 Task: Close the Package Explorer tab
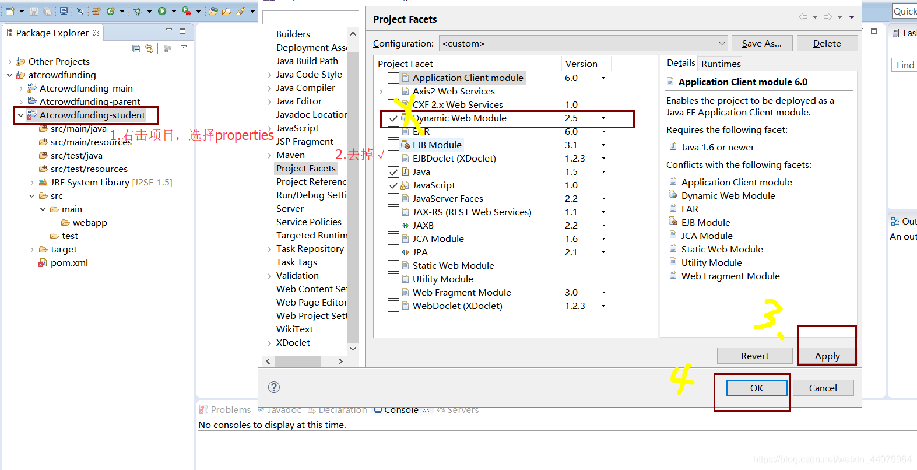coord(96,33)
